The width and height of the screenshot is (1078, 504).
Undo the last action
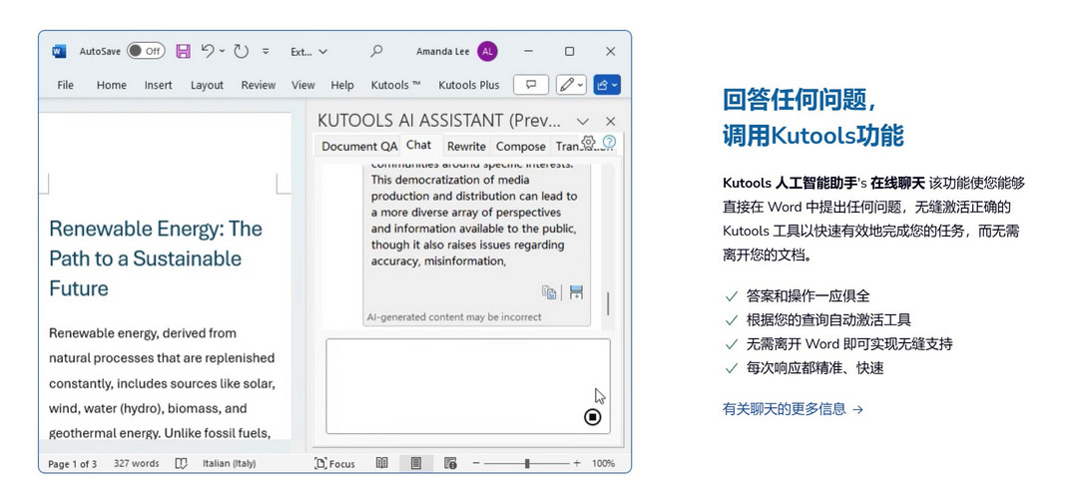208,51
